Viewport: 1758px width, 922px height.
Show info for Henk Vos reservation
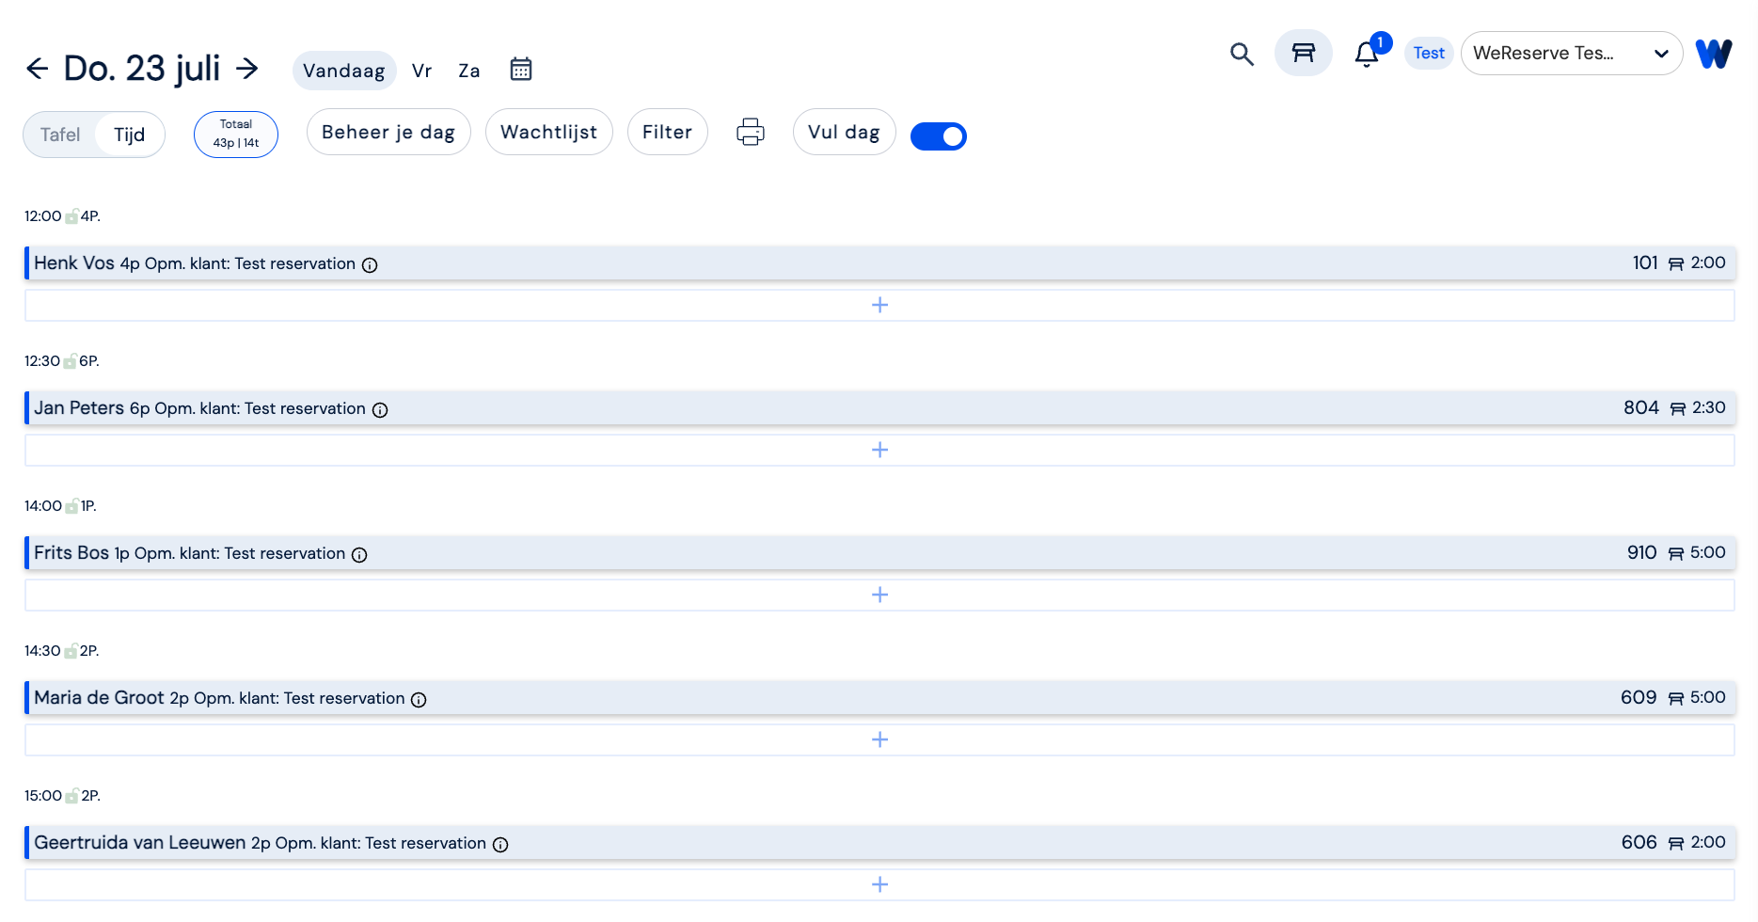(x=370, y=265)
